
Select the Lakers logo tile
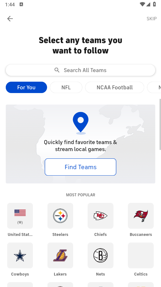pyautogui.click(x=60, y=255)
